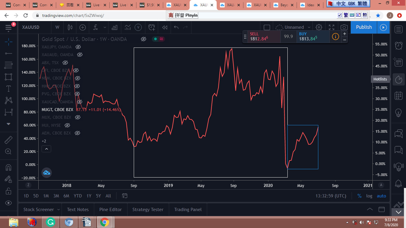Toggle percent scale mode
The height and width of the screenshot is (228, 406).
point(359,196)
